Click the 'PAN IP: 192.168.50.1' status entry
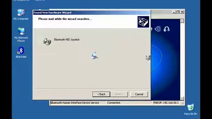The image size is (212, 119). pos(166,103)
